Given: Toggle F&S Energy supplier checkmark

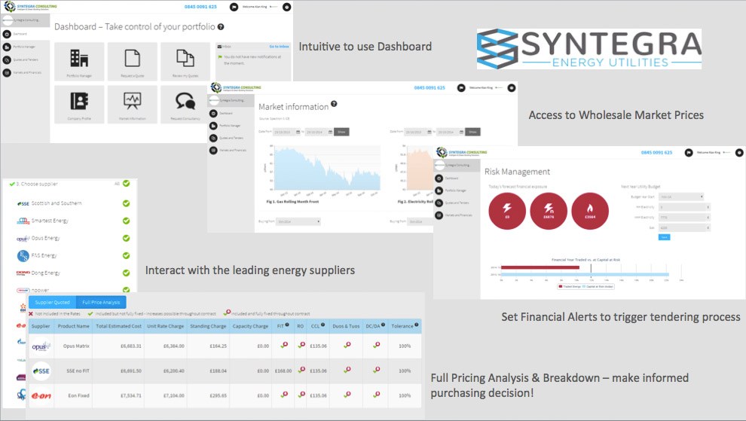Looking at the screenshot, I should point(126,255).
